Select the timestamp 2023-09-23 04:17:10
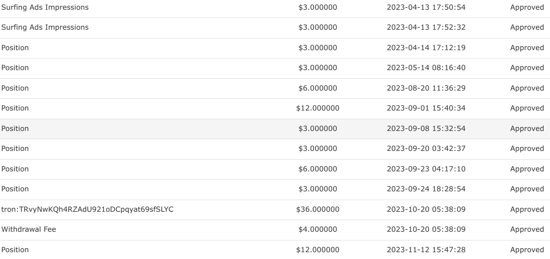This screenshot has height=259, width=550. (426, 169)
